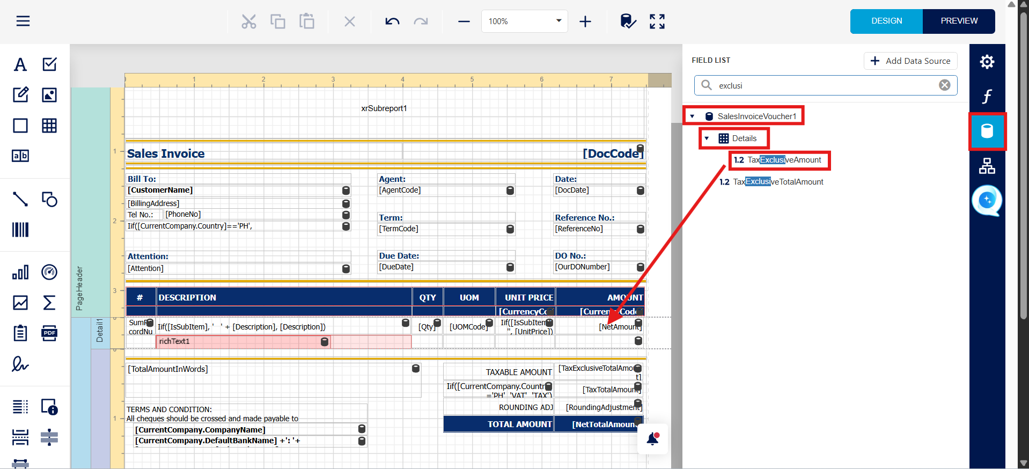1029x469 pixels.
Task: Click the Add Data Source button
Action: (x=910, y=61)
